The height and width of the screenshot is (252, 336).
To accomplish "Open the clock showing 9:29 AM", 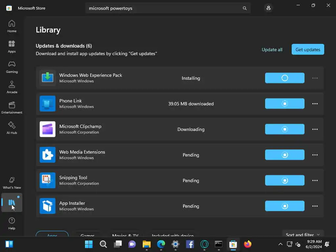I will [314, 244].
